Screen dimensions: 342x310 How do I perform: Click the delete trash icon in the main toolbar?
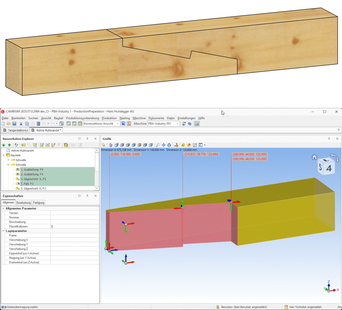[x=38, y=123]
